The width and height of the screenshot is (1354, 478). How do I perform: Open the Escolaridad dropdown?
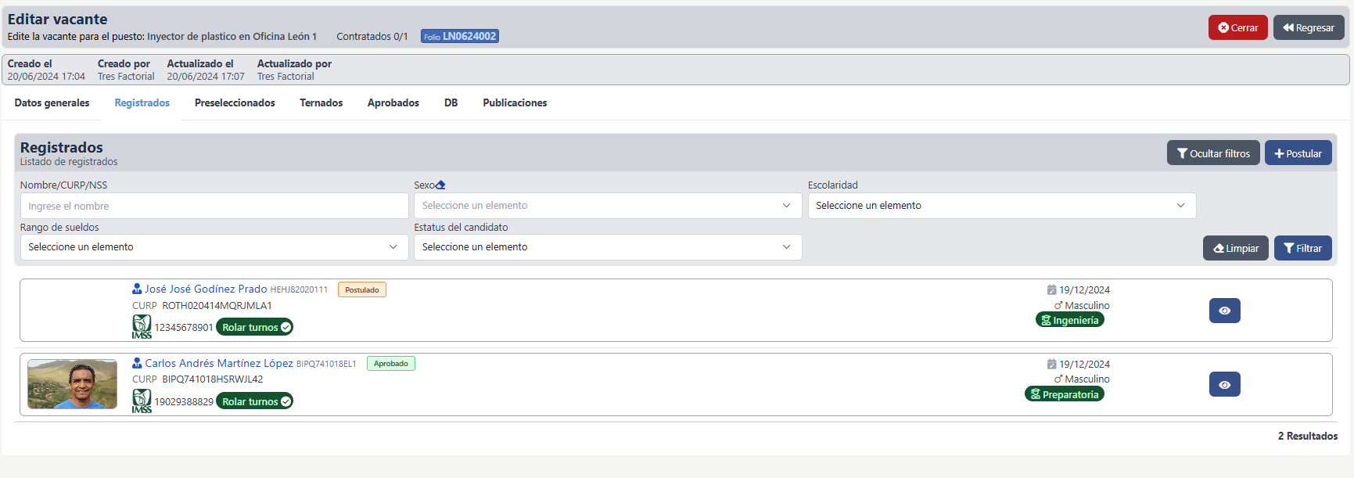point(1002,205)
